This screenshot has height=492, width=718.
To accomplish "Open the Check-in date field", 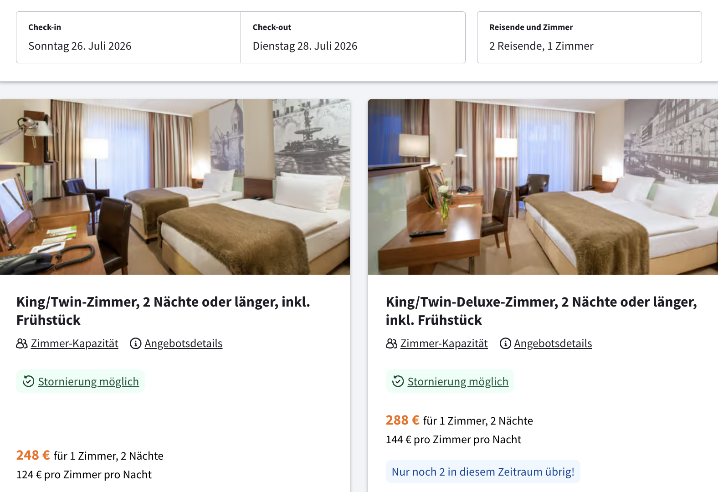I will (128, 37).
